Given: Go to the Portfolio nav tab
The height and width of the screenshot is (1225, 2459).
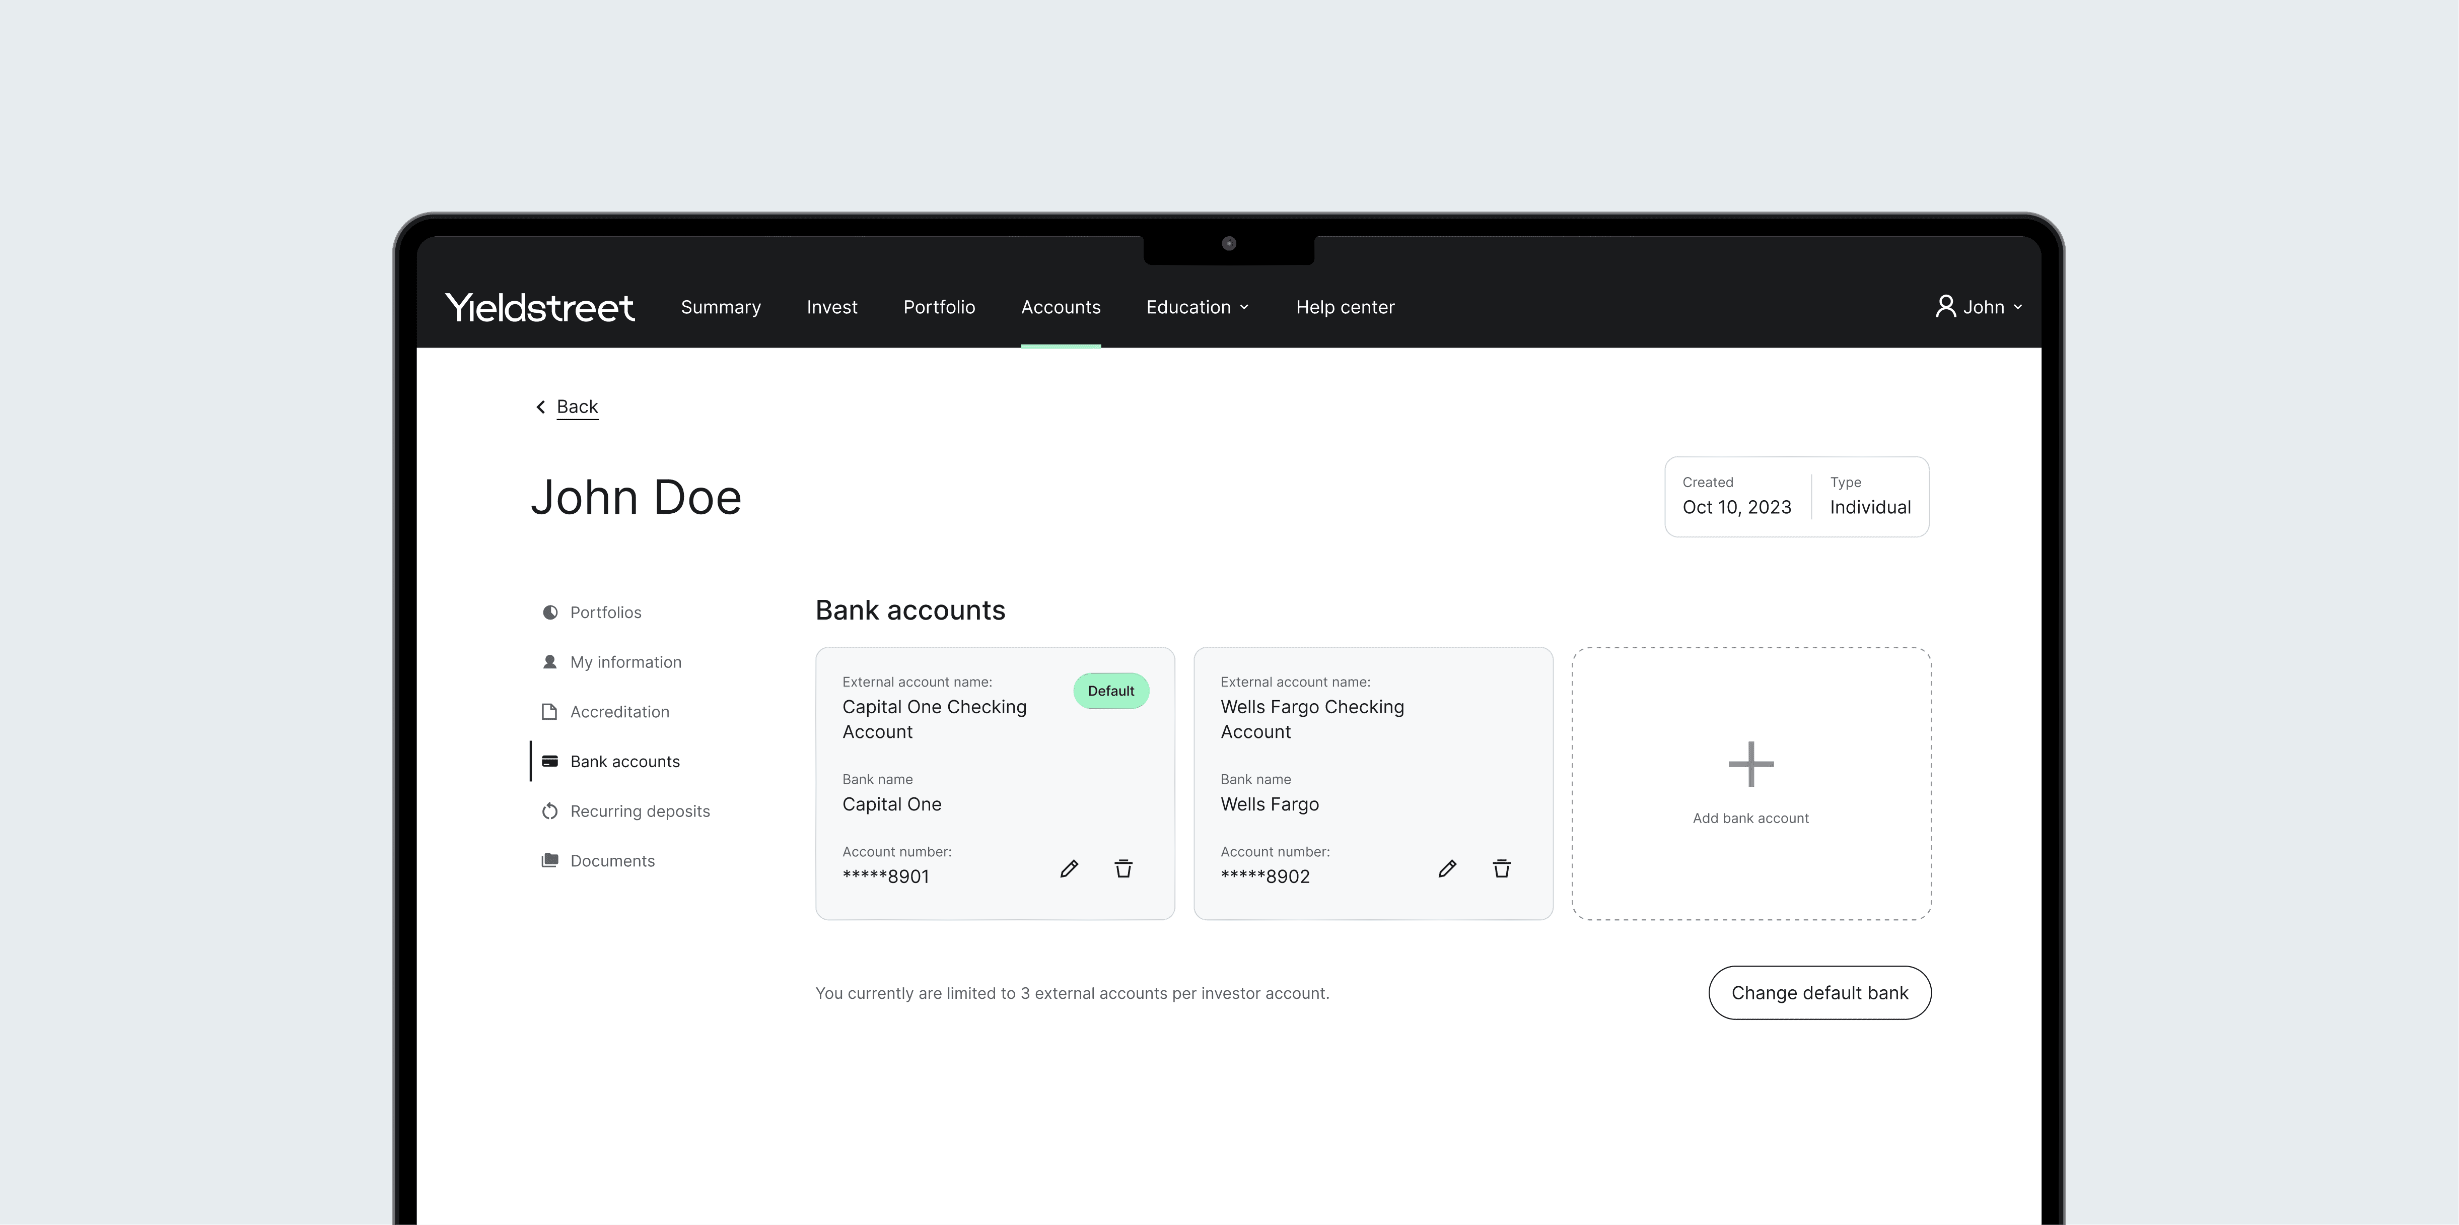Looking at the screenshot, I should click(x=938, y=307).
